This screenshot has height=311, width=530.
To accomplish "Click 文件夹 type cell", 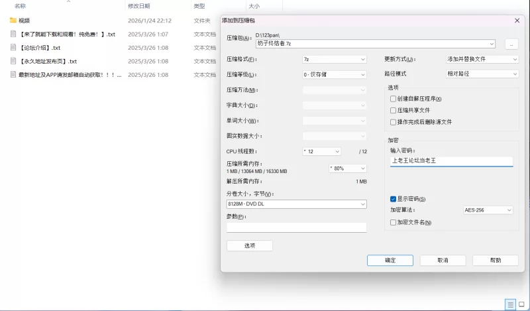I will click(x=202, y=21).
